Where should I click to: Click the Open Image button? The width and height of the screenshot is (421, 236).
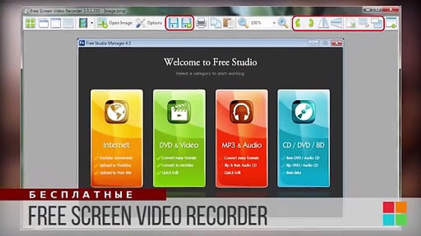pyautogui.click(x=114, y=23)
